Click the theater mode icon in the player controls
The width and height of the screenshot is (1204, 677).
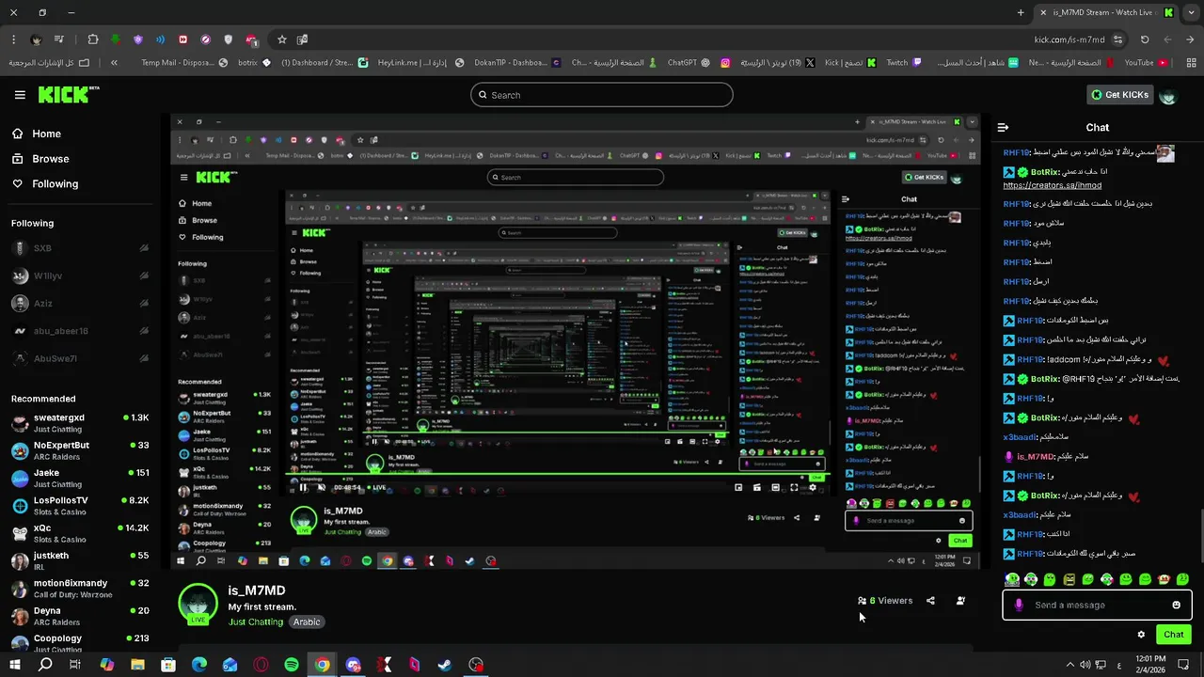click(x=775, y=487)
